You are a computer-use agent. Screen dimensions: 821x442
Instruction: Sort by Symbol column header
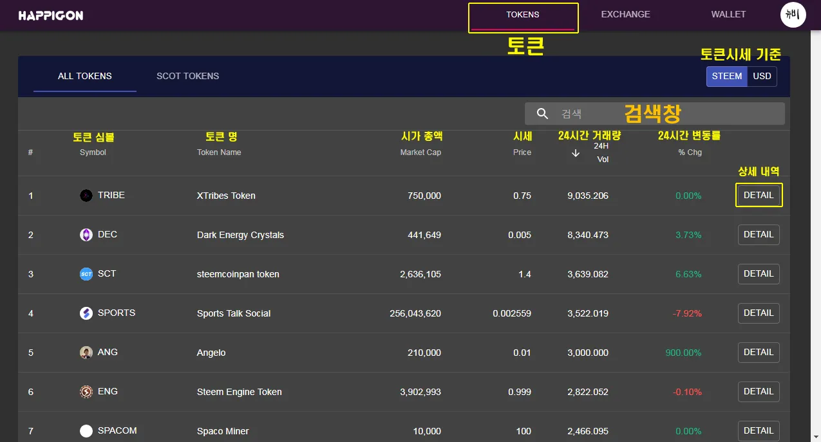tap(93, 152)
